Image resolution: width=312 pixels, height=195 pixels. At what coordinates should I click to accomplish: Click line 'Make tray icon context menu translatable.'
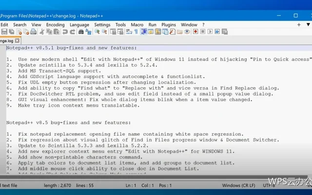(x=79, y=105)
